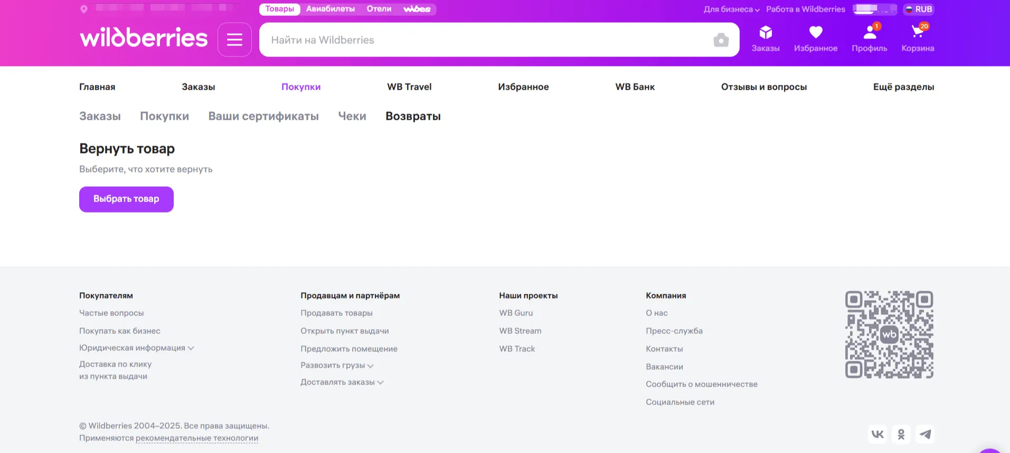The height and width of the screenshot is (453, 1010).
Task: Click the location pin icon
Action: (x=83, y=9)
